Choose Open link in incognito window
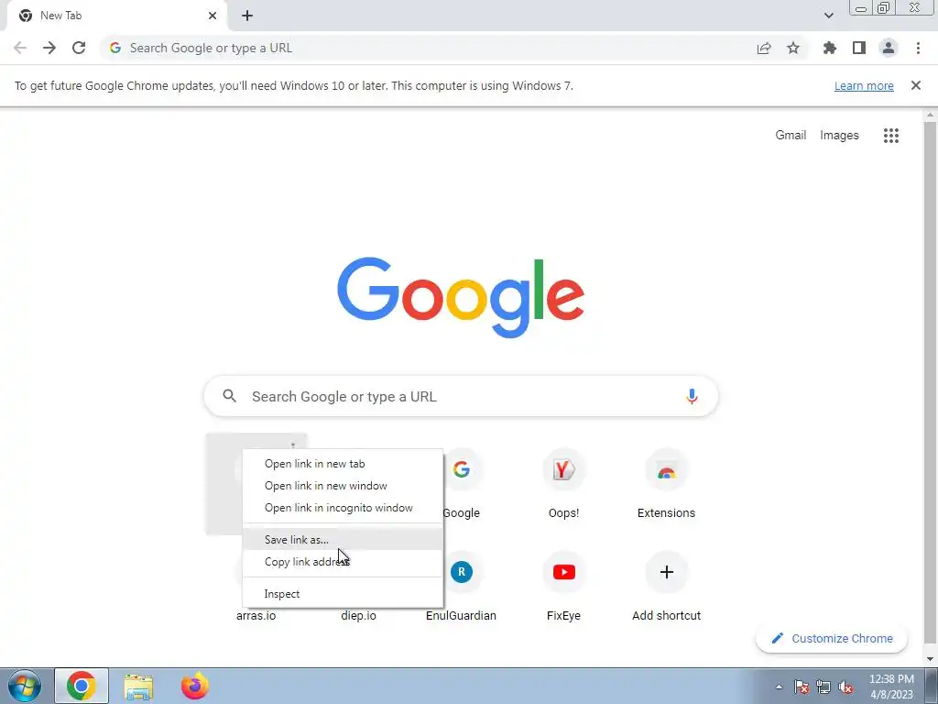 (343, 508)
